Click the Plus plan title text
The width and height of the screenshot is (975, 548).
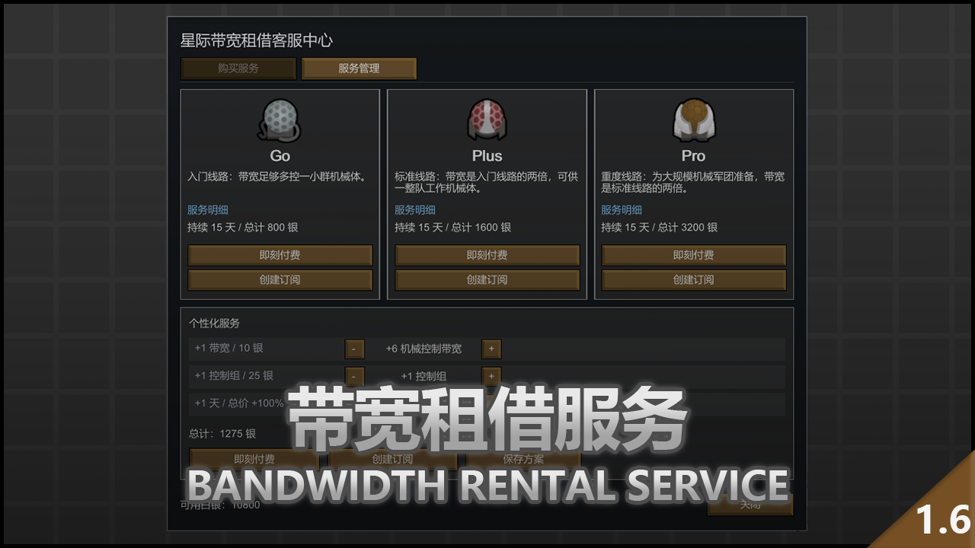[x=487, y=156]
